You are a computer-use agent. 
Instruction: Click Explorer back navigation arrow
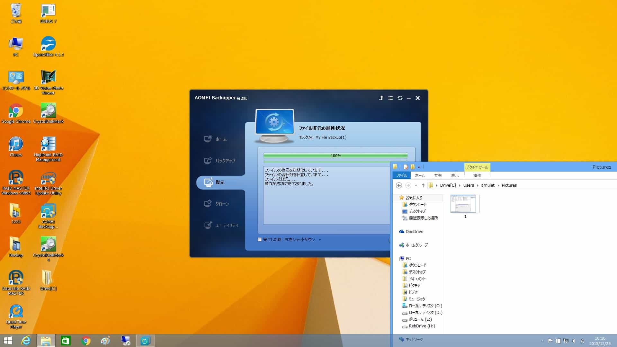[399, 185]
